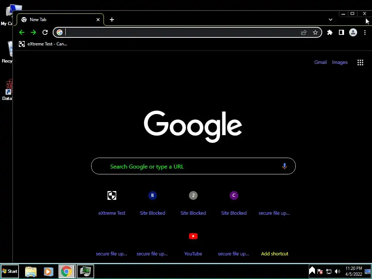
Task: Open the YouTube shortcut icon
Action: tap(193, 236)
